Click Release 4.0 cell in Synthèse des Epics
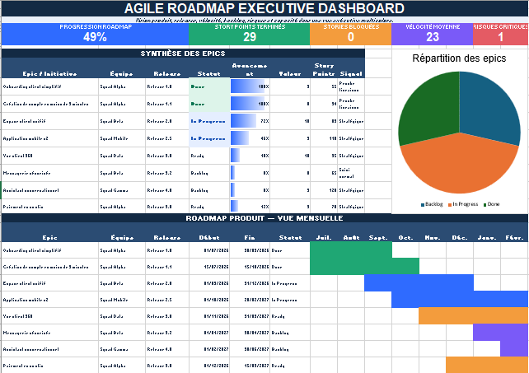This screenshot has width=529, height=373. click(167, 190)
